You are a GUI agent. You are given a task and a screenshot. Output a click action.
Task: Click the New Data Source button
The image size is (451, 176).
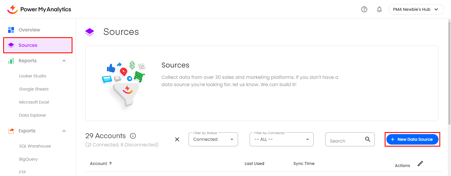coord(412,139)
